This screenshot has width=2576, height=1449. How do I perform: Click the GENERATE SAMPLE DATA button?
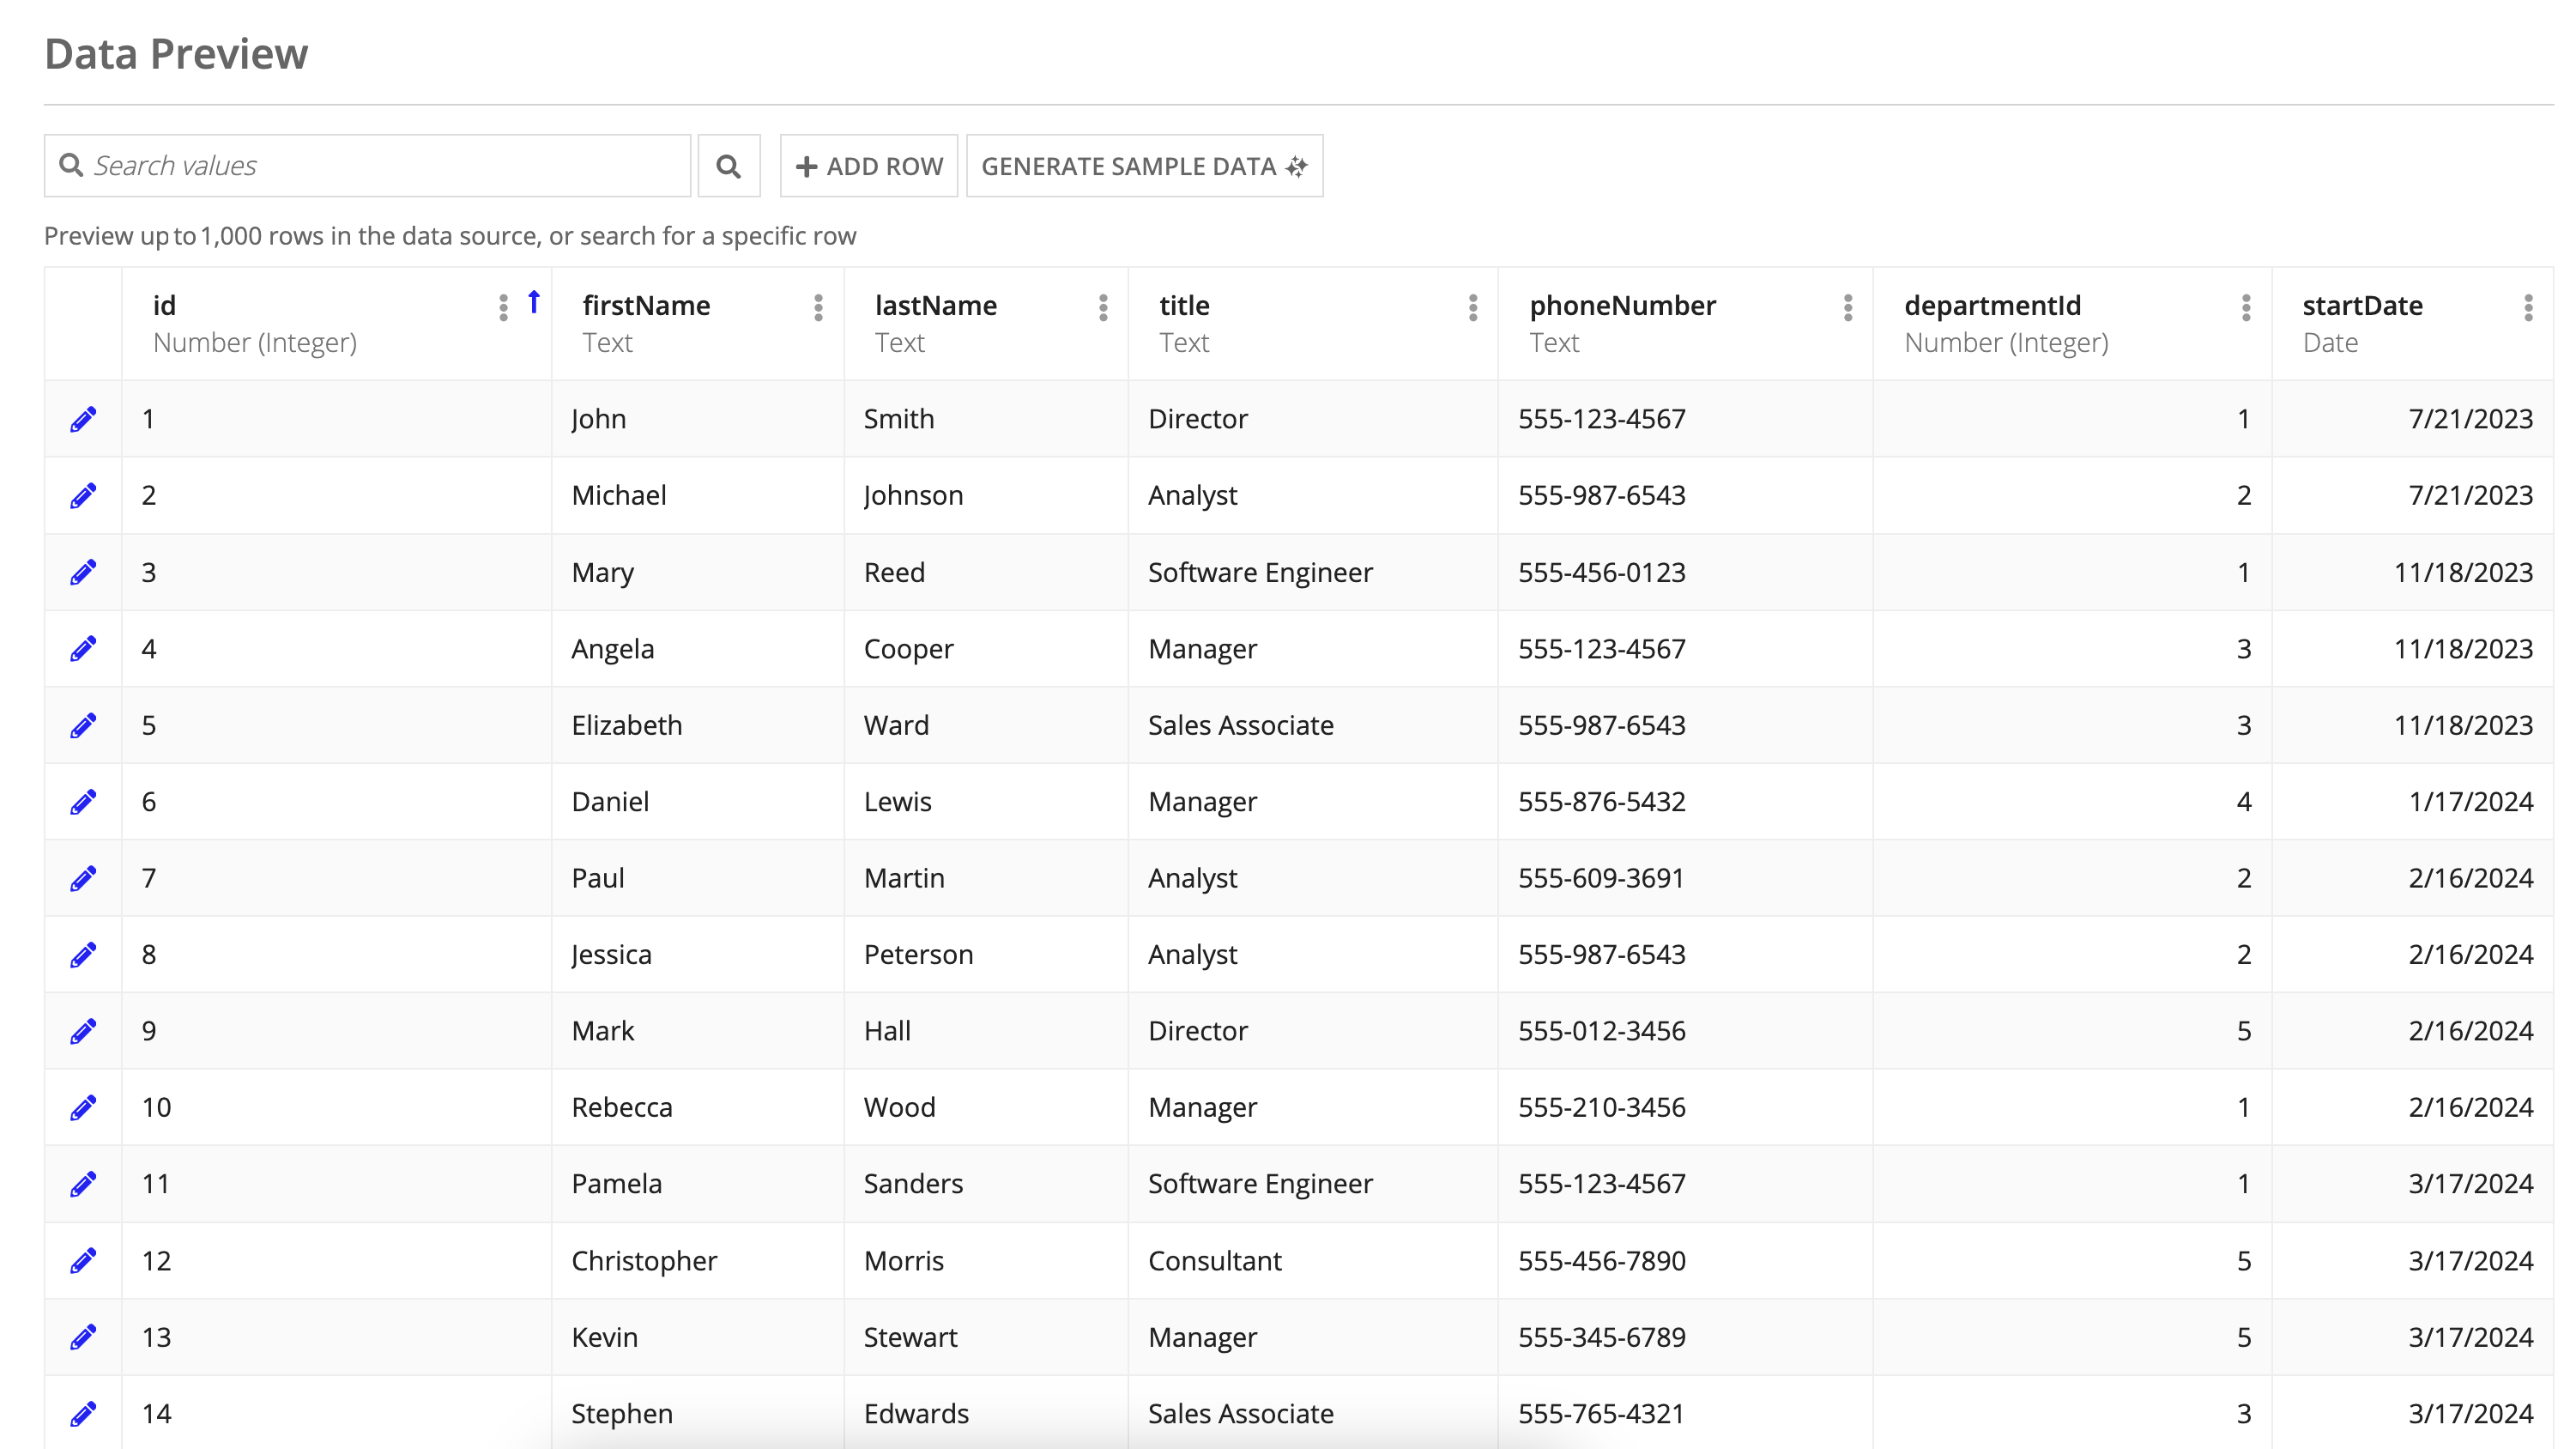(x=1143, y=165)
